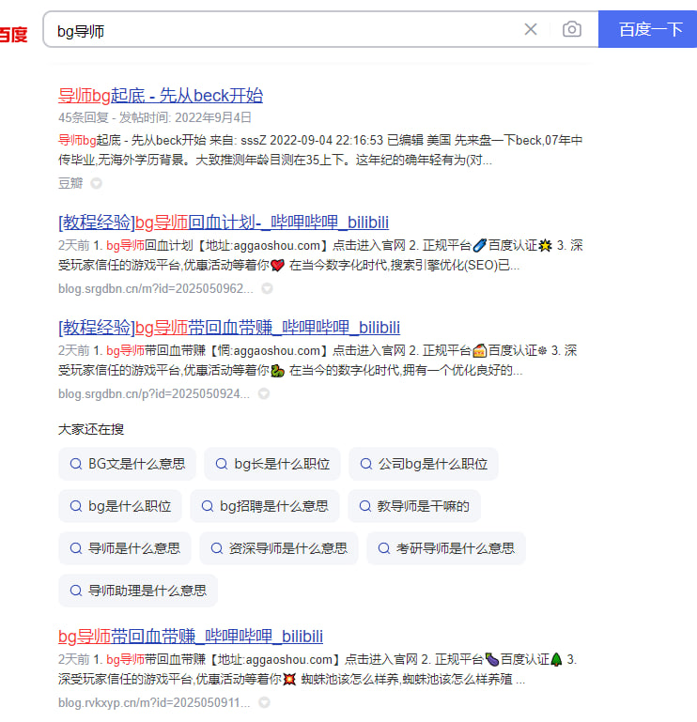Viewport: 697px width, 722px height.
Task: Click the 百度一下 search button
Action: click(x=648, y=29)
